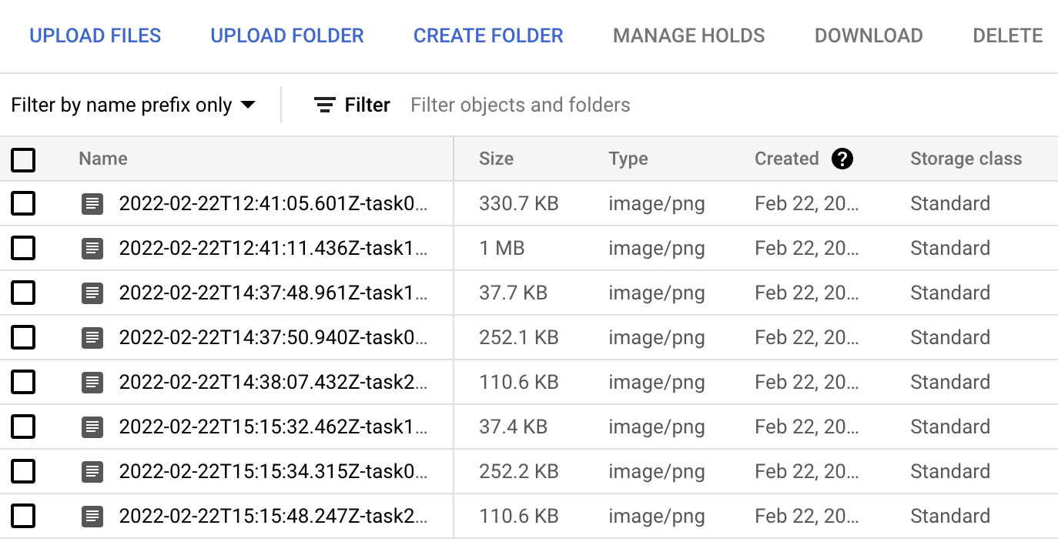Click file icon for 12:41:11.436Z-task1 object
Viewport: 1058px width, 542px height.
(92, 249)
